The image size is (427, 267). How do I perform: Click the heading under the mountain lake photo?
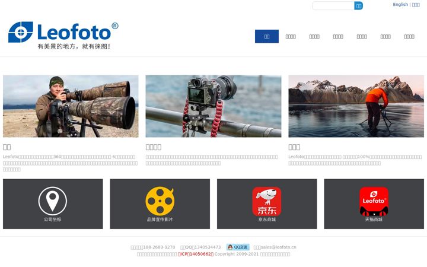294,147
